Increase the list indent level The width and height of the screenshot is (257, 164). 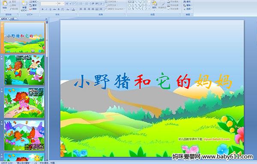coord(97,3)
